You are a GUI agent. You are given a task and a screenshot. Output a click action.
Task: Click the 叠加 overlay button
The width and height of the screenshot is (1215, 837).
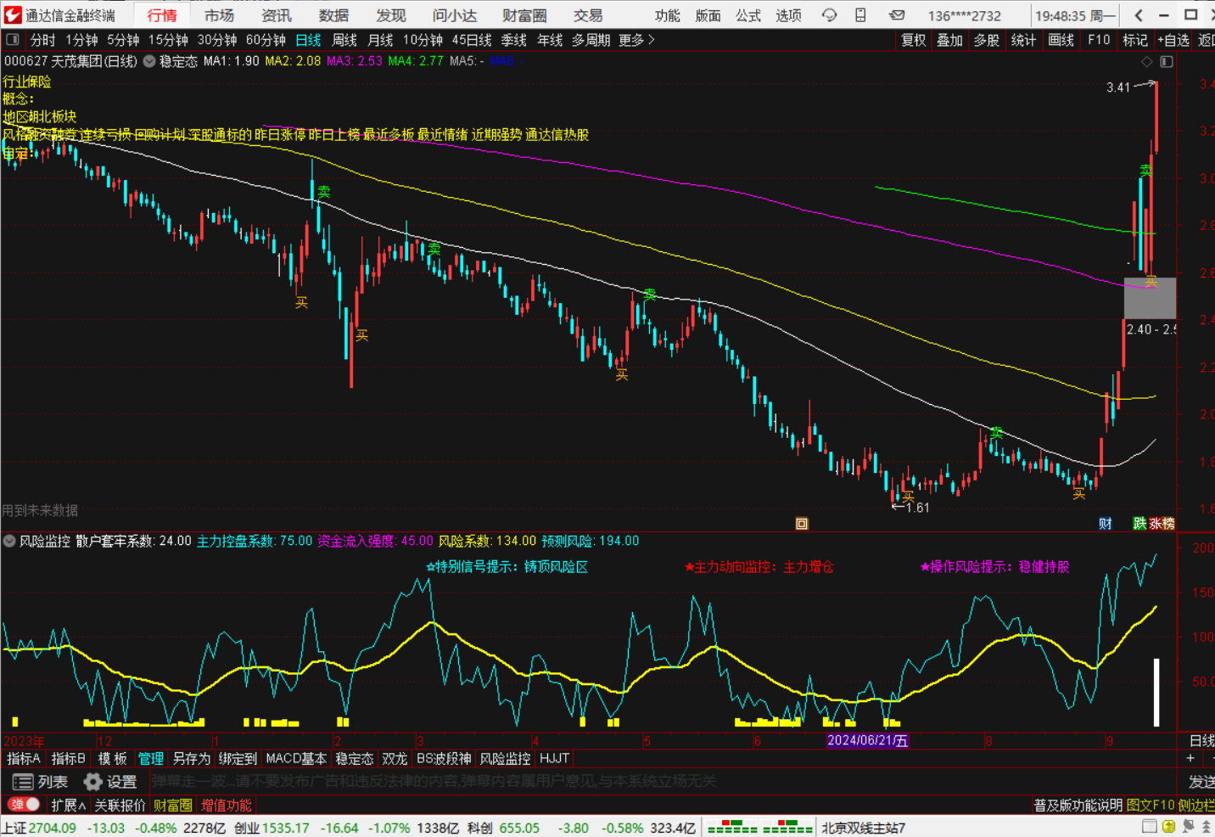(x=949, y=40)
